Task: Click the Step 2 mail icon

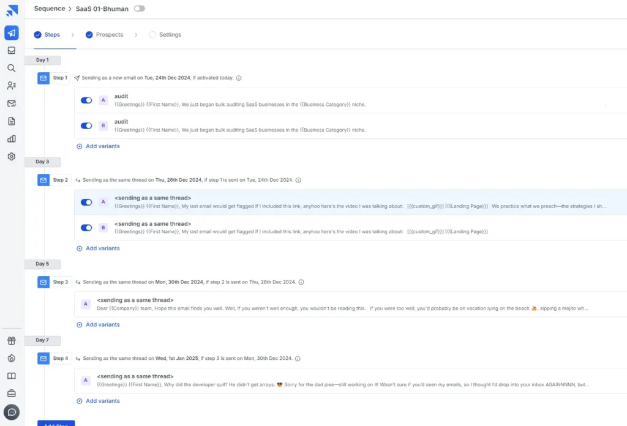Action: click(43, 180)
